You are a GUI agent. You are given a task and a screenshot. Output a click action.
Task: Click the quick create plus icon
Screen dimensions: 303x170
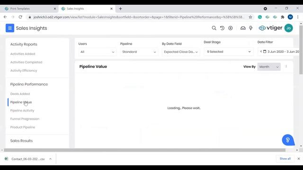click(x=231, y=28)
